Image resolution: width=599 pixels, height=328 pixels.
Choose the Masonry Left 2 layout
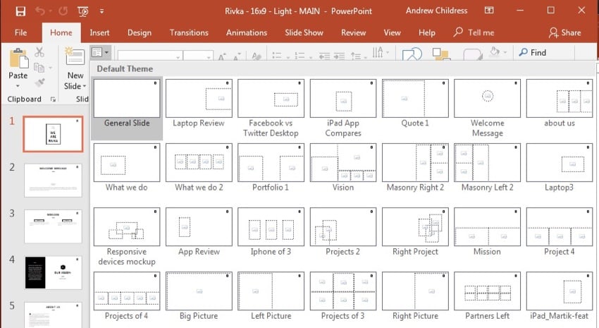(x=488, y=167)
